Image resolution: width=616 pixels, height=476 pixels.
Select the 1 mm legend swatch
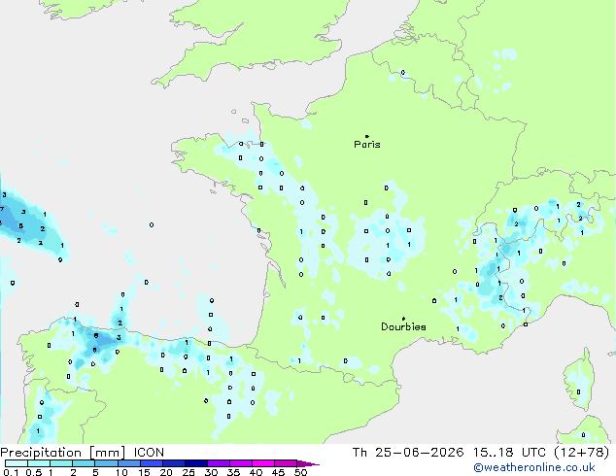[61, 463]
